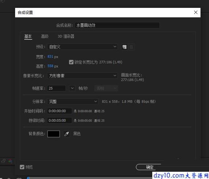
Task: Open the disabled 丢帧 dropdown
Action: 106,88
